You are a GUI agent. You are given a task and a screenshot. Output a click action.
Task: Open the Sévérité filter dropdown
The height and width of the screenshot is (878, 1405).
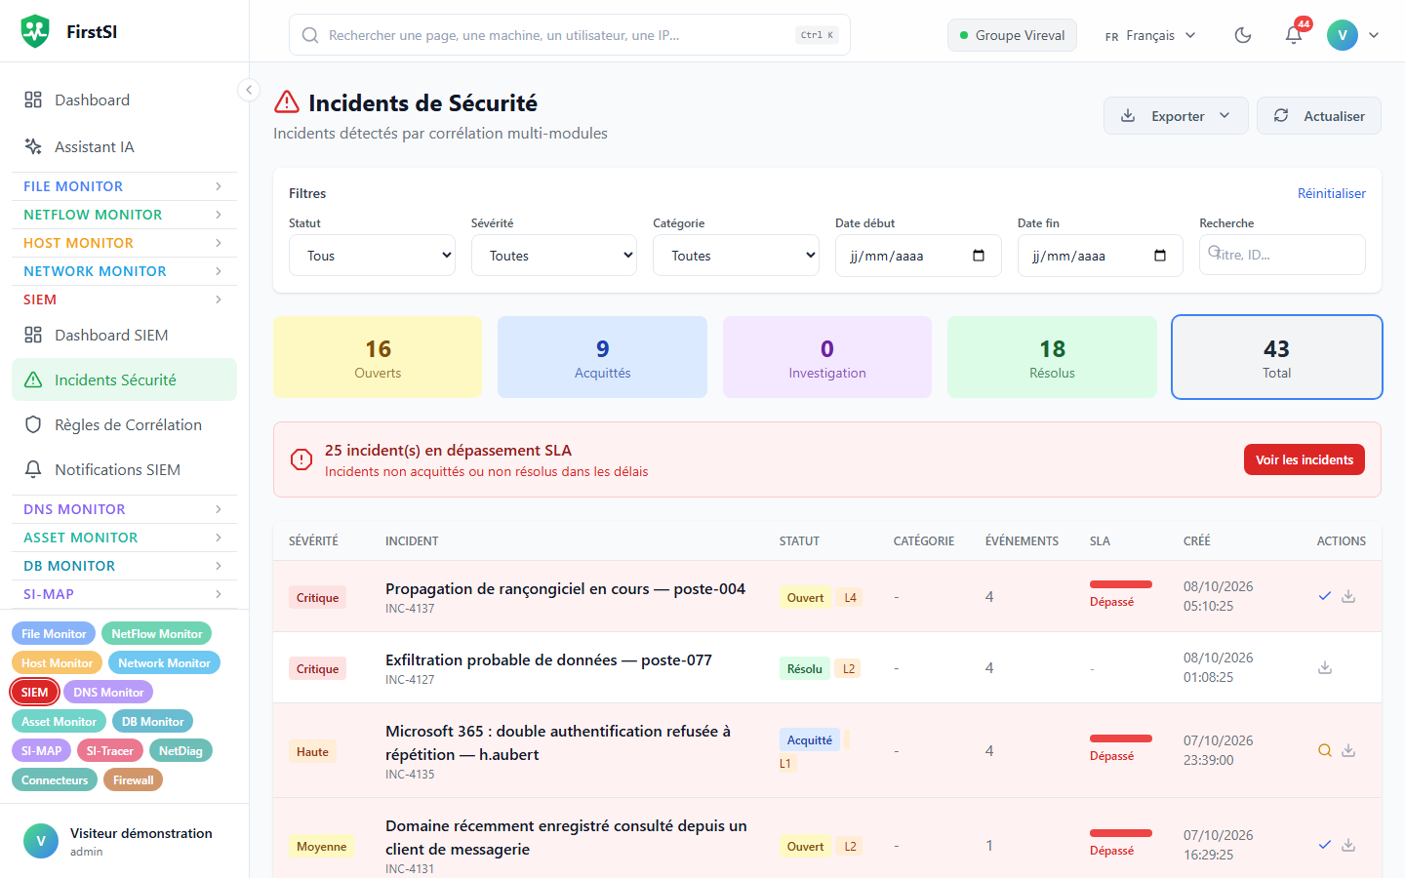(554, 256)
